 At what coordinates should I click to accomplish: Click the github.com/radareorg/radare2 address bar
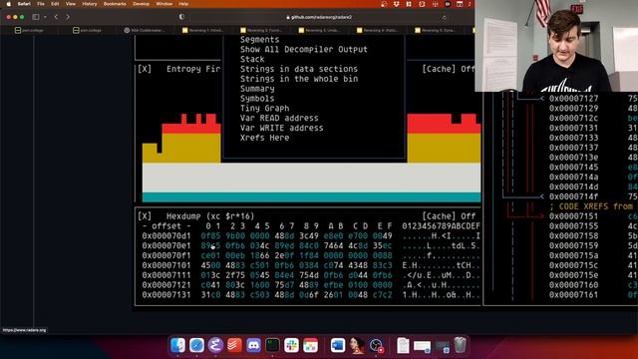point(319,17)
